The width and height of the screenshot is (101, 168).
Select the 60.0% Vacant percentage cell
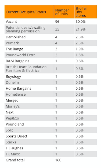(81, 22)
